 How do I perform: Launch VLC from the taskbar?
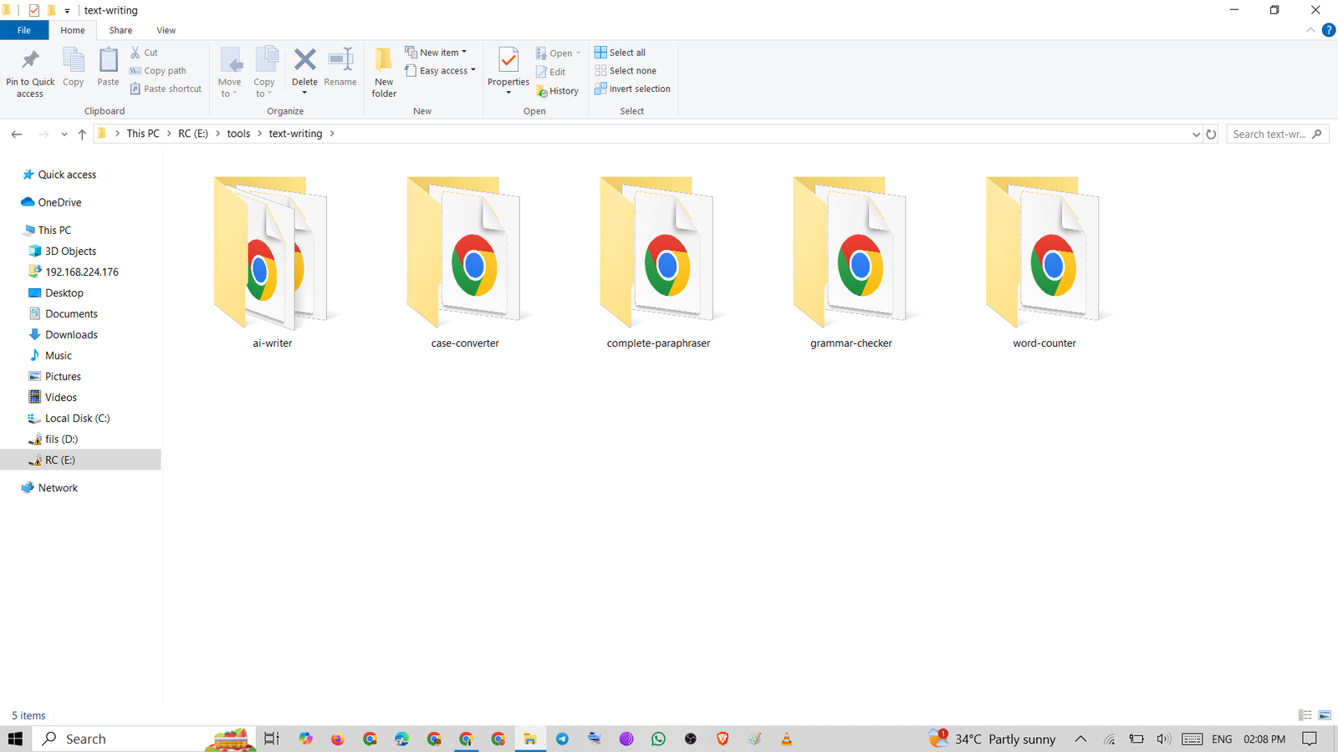click(786, 739)
